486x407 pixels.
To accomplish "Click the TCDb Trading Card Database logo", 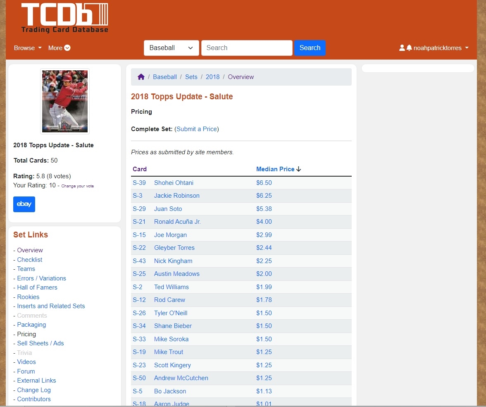I will pyautogui.click(x=65, y=18).
